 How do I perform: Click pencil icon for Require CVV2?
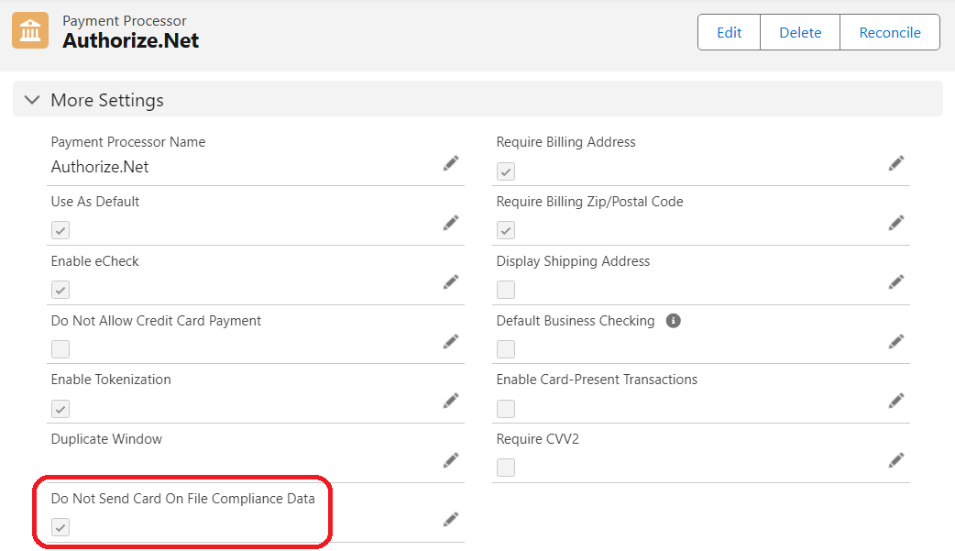coord(896,459)
